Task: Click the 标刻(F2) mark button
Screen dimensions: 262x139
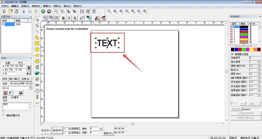Action: click(58, 130)
